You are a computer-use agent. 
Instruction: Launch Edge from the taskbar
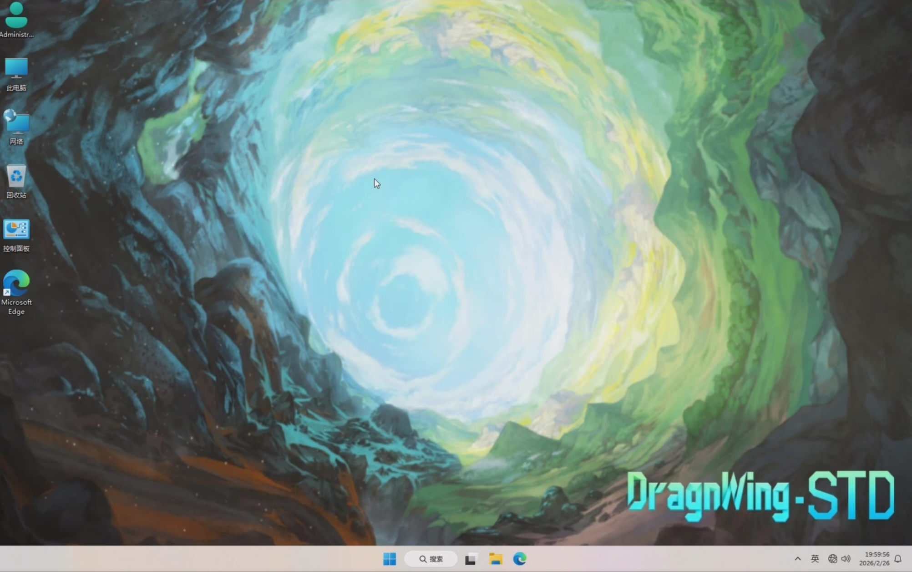tap(520, 559)
